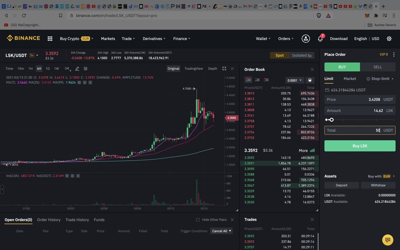Expand the LSK/USDT pair selector arrow
The width and height of the screenshot is (400, 250).
point(37,55)
